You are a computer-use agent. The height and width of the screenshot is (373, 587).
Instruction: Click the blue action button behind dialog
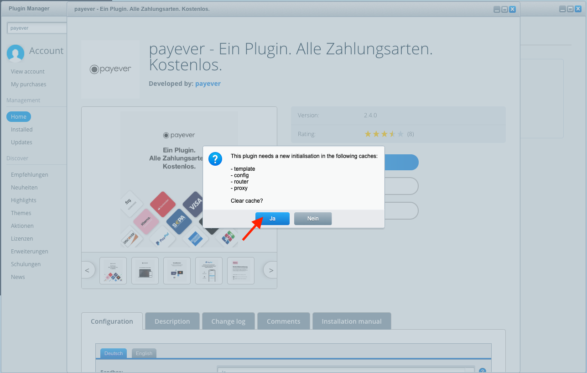pyautogui.click(x=401, y=162)
